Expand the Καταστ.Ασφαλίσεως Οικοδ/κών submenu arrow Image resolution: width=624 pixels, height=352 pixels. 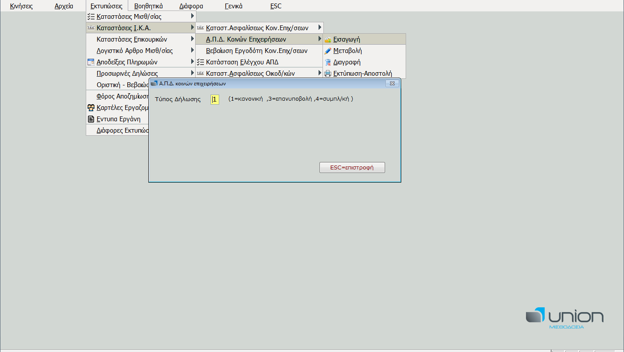(320, 73)
